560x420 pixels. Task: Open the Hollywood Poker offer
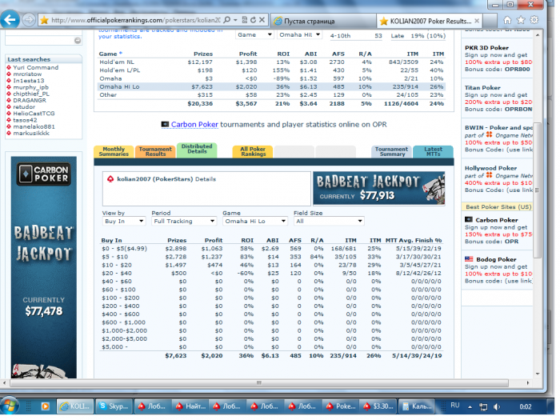pos(490,168)
